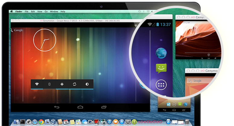Open the Finder menu in menu bar
The width and height of the screenshot is (234, 126).
[19, 11]
